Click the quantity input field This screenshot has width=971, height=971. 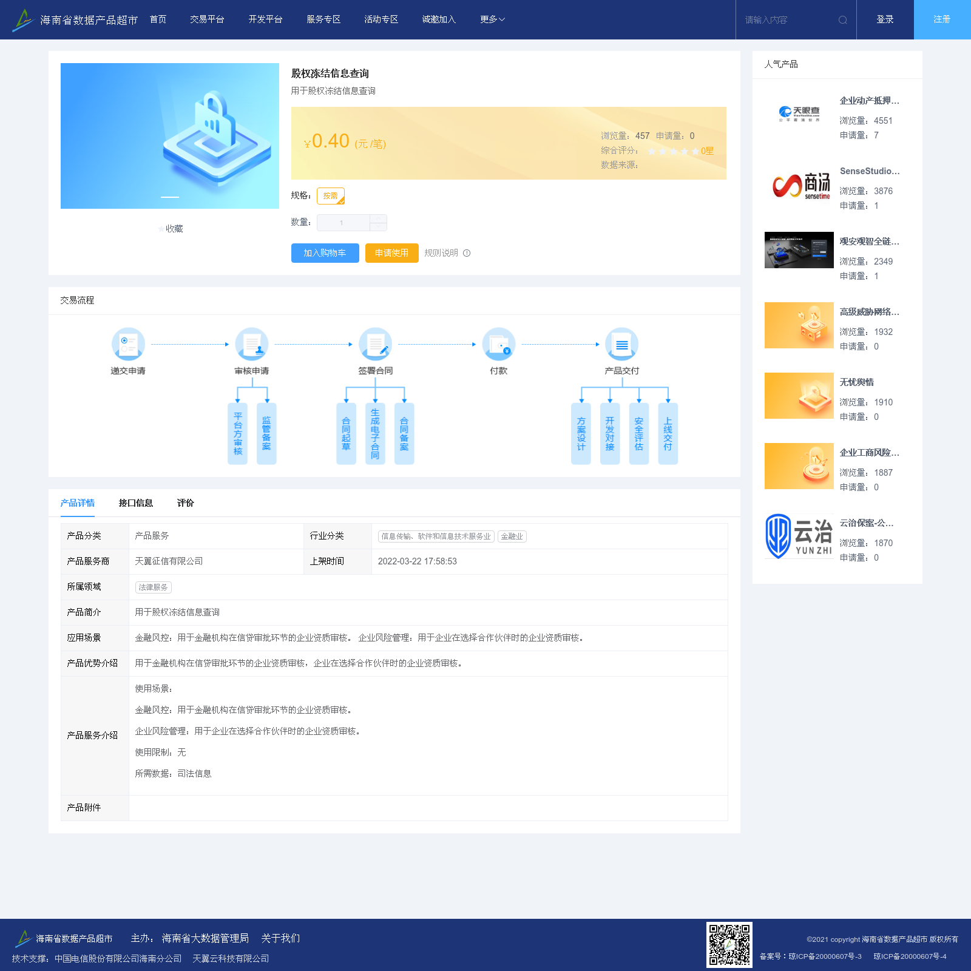pos(343,223)
